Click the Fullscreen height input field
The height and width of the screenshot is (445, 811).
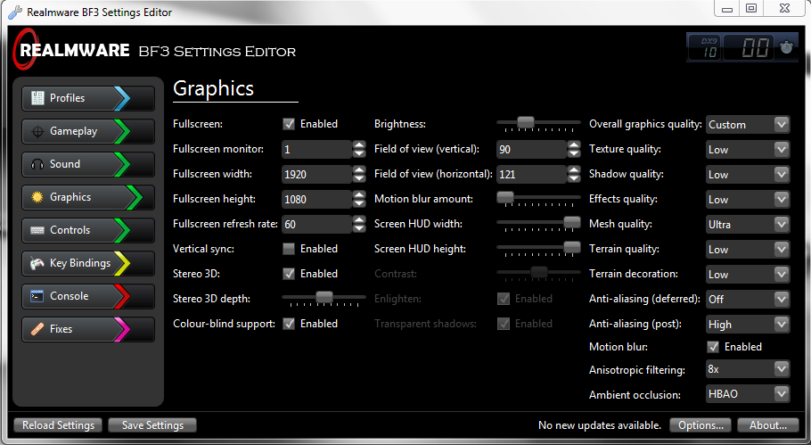(x=317, y=199)
